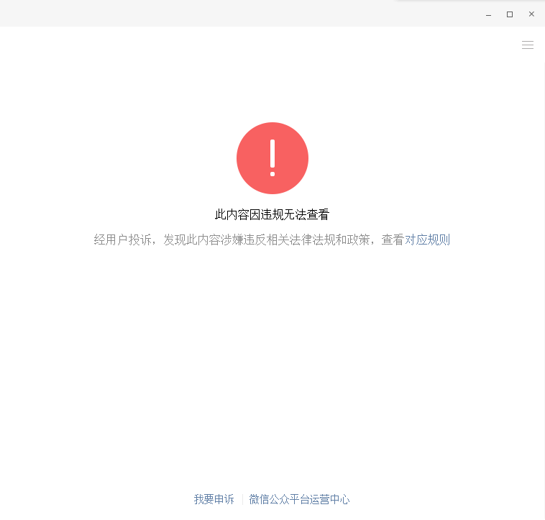Click blank white space below the violation message
Image resolution: width=545 pixels, height=520 pixels.
click(x=272, y=360)
